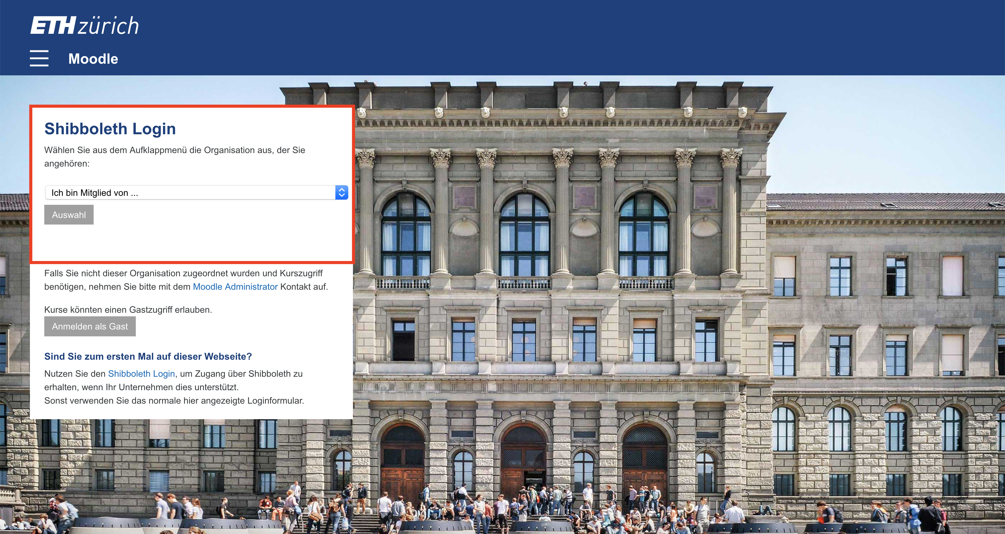This screenshot has width=1005, height=534.
Task: Expand the 'Ich bin Mitglied von ...' dropdown
Action: pyautogui.click(x=197, y=193)
